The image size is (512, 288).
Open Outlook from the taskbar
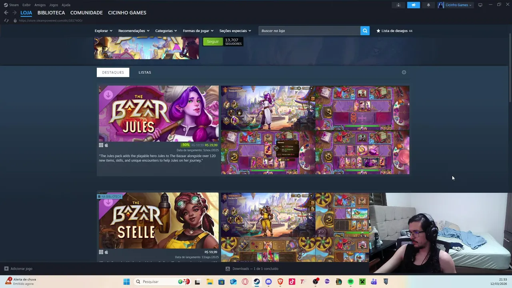pos(233,282)
